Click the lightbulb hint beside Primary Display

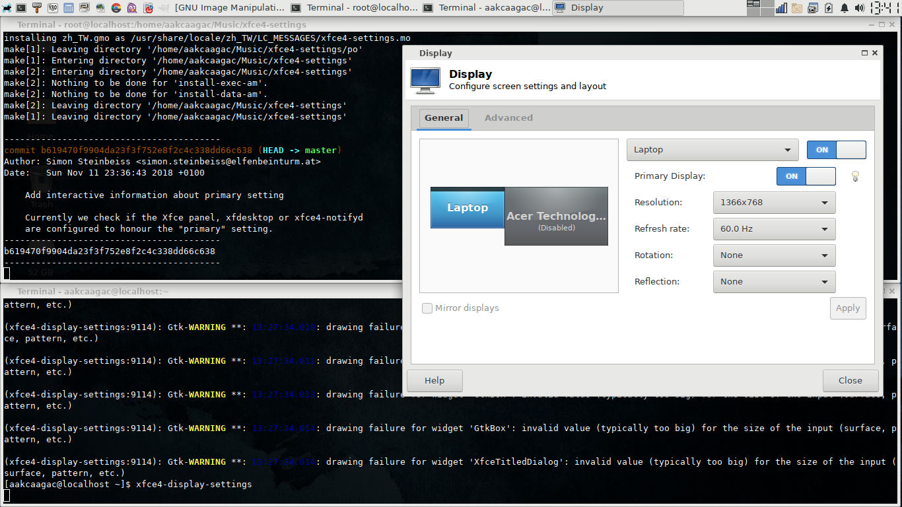tap(855, 176)
